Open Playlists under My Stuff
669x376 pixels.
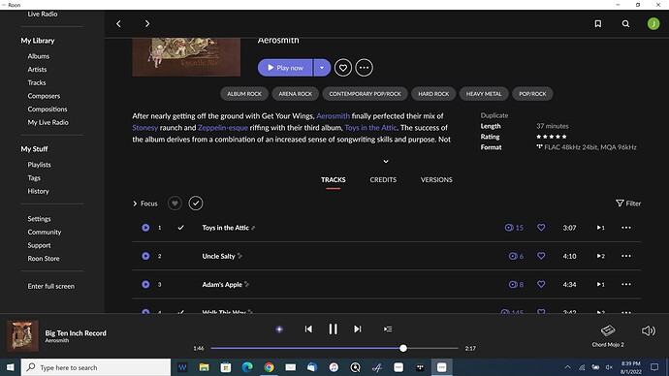[39, 165]
